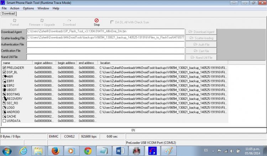This screenshot has height=156, width=267.
Task: Click the Stop icon in toolbar
Action: (96, 21)
